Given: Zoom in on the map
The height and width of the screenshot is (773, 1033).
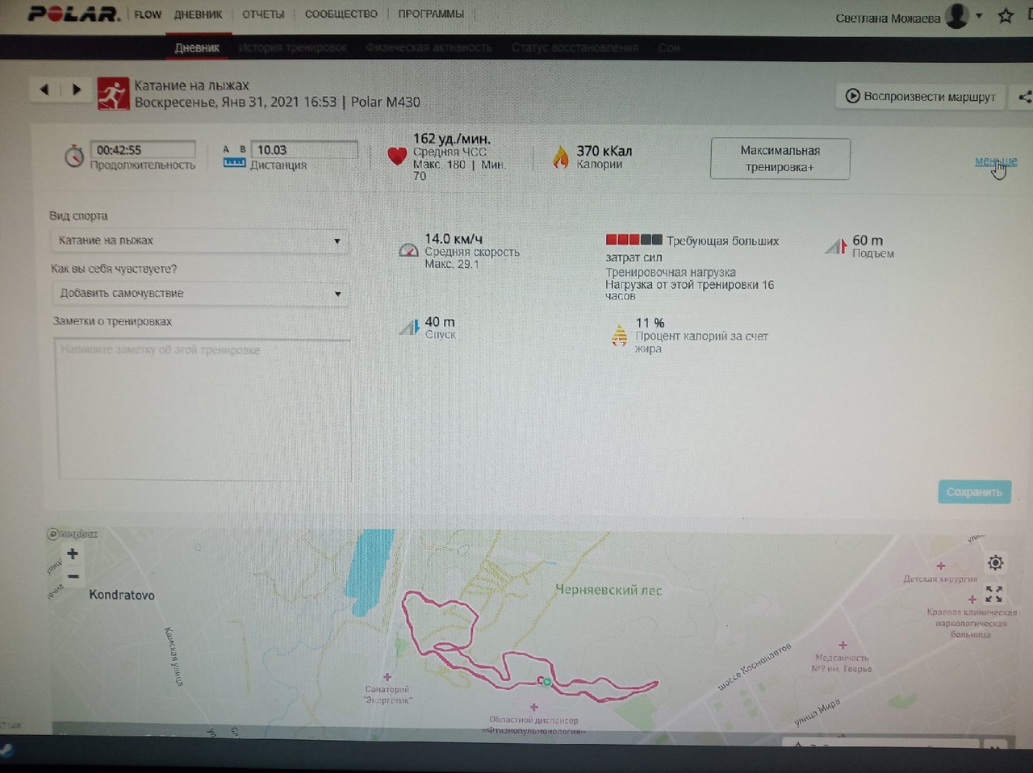Looking at the screenshot, I should click(x=73, y=554).
